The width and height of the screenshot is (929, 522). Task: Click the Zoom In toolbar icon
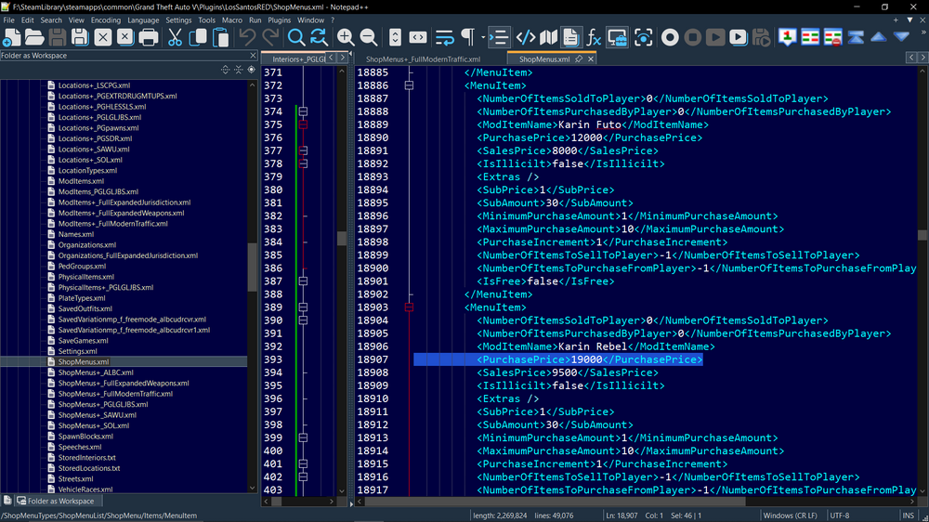346,38
